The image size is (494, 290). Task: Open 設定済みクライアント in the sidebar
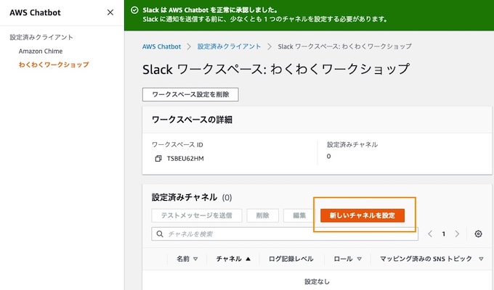pyautogui.click(x=41, y=37)
